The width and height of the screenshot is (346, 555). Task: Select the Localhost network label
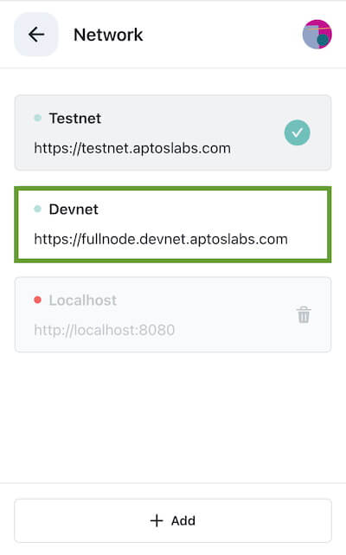click(x=83, y=300)
